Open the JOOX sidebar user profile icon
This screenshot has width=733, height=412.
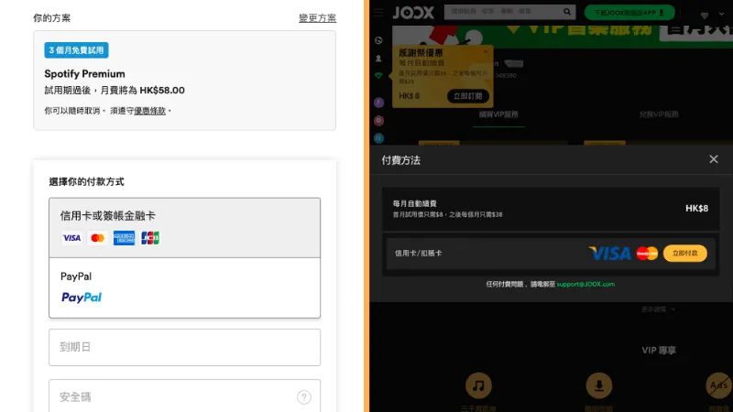point(378,59)
